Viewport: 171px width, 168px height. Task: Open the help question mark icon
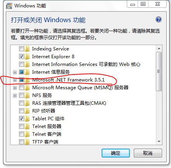pyautogui.click(x=159, y=19)
